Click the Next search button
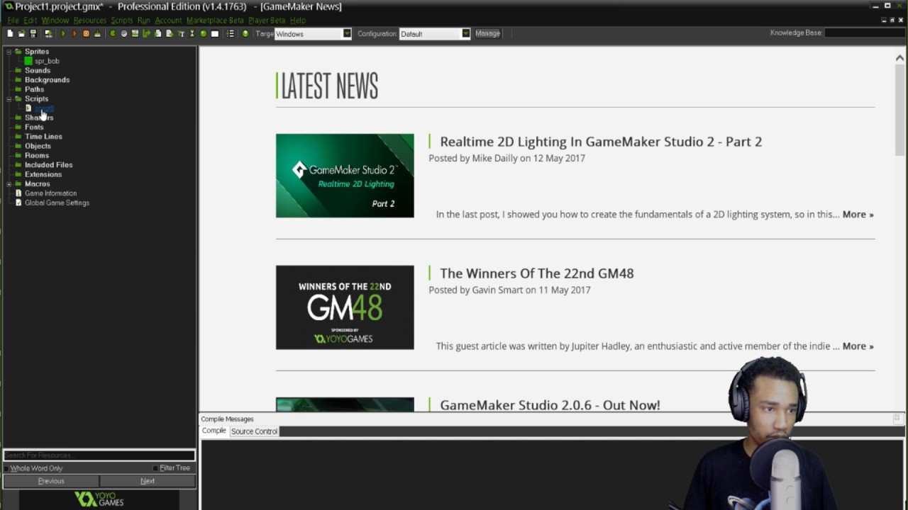 pyautogui.click(x=148, y=481)
